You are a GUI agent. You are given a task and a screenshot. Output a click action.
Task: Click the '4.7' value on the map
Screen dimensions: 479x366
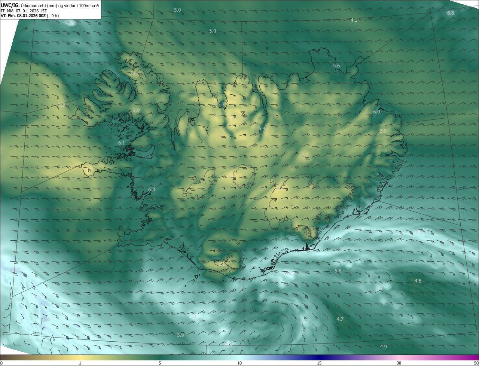tap(340, 319)
